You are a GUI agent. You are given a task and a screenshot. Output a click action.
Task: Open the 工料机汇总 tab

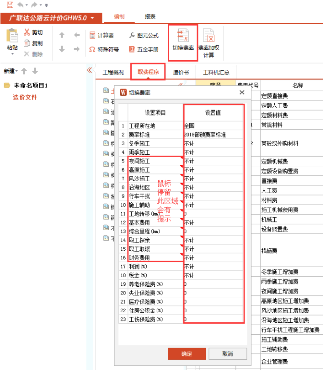click(x=216, y=72)
